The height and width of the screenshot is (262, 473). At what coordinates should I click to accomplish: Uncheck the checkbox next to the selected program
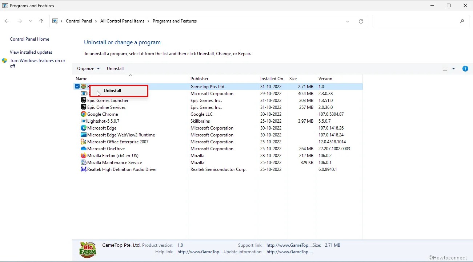coord(77,86)
